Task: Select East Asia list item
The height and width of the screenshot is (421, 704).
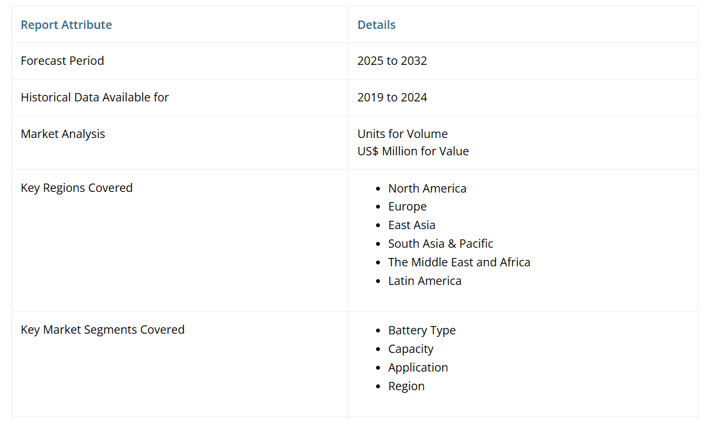Action: coord(411,225)
